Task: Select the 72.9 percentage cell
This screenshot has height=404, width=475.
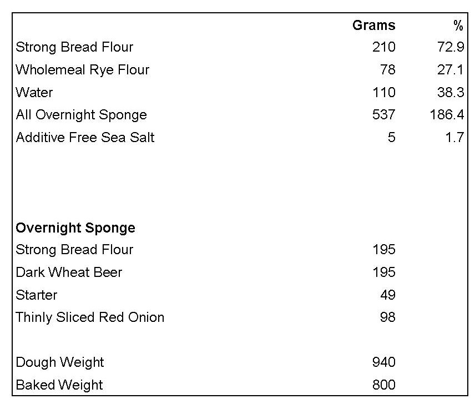Action: (451, 47)
